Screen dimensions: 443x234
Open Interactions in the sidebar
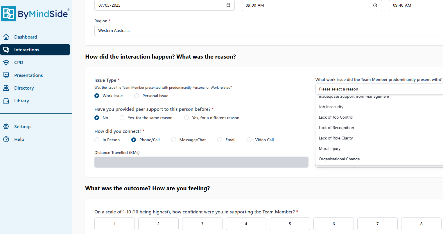35,50
